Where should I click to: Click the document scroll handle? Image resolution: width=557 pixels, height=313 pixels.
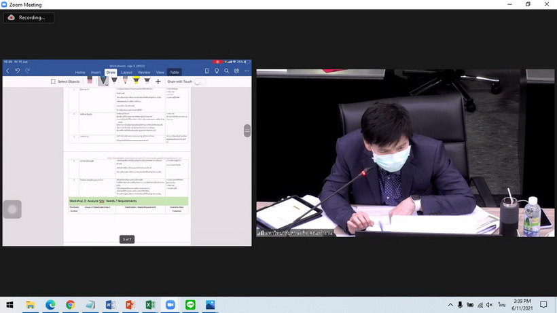(x=247, y=130)
